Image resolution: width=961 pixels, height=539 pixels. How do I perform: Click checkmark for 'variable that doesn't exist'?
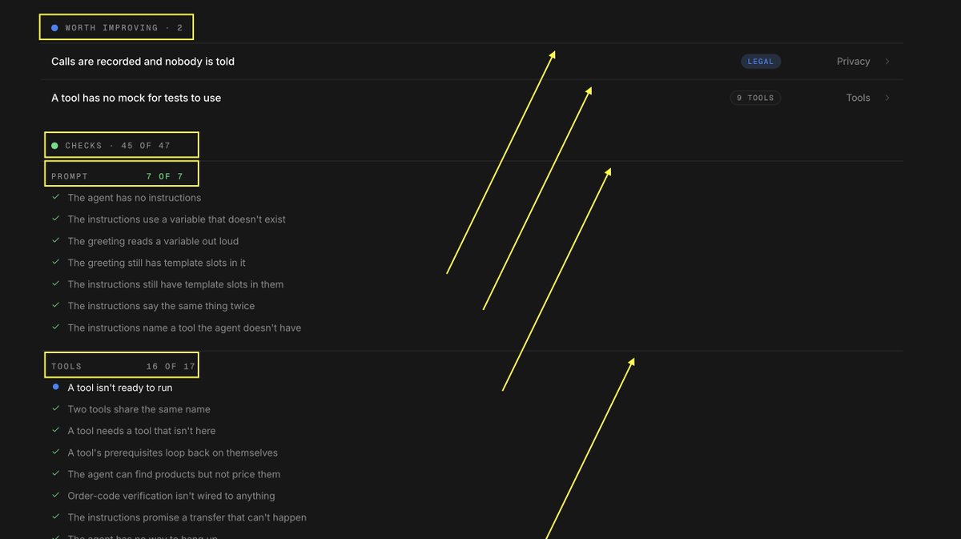coord(55,219)
